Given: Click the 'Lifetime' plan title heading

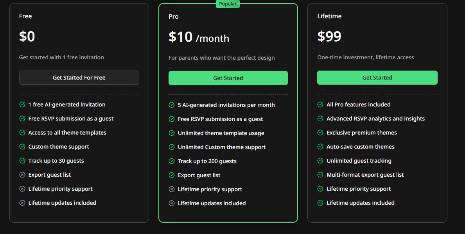Looking at the screenshot, I should click(329, 16).
